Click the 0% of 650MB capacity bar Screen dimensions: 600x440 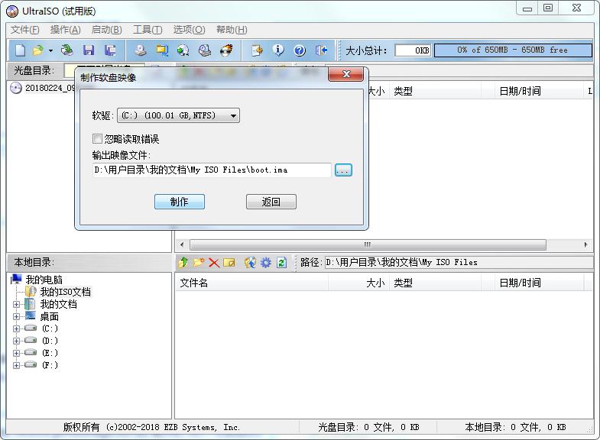tap(513, 50)
